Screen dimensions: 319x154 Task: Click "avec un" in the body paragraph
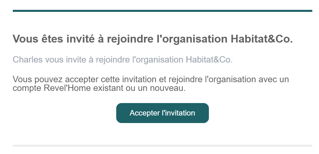click(274, 79)
